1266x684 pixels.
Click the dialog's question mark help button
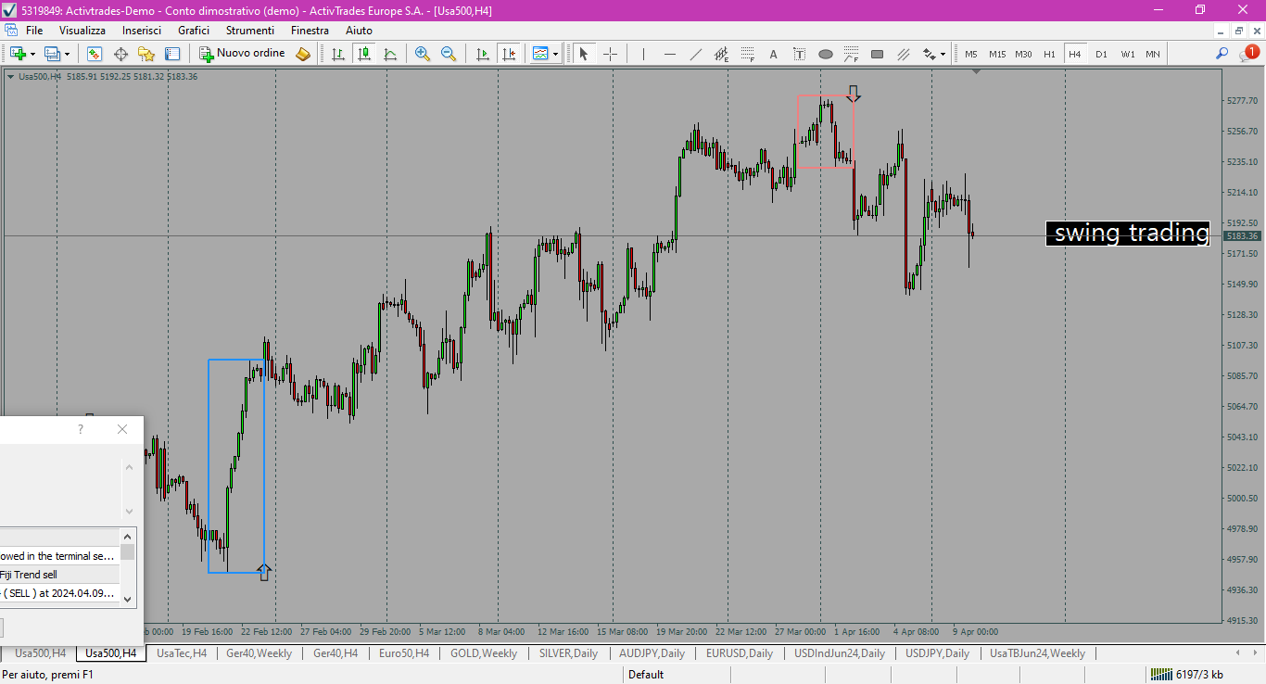(x=81, y=429)
